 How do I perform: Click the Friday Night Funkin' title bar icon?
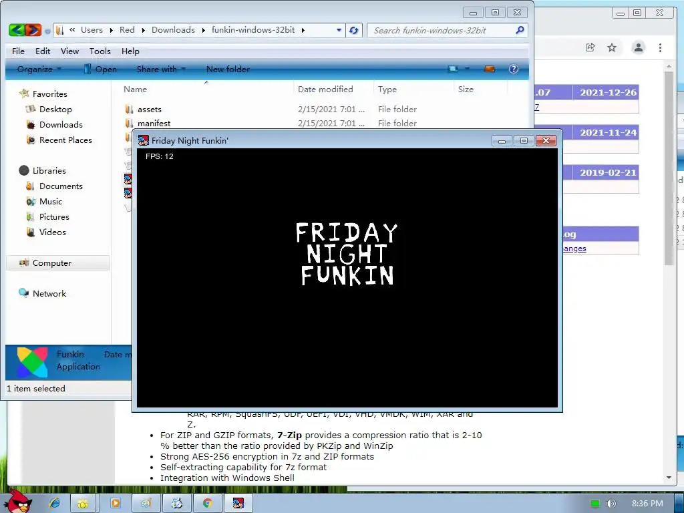143,140
